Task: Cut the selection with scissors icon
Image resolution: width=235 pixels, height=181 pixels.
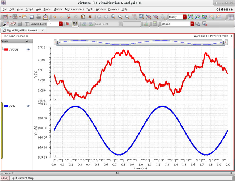Action: pyautogui.click(x=69, y=17)
